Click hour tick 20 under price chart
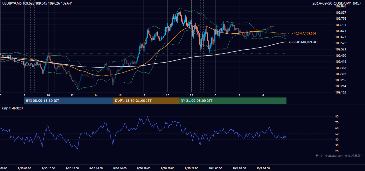Screen dimensions: 365x171 coord(168,95)
